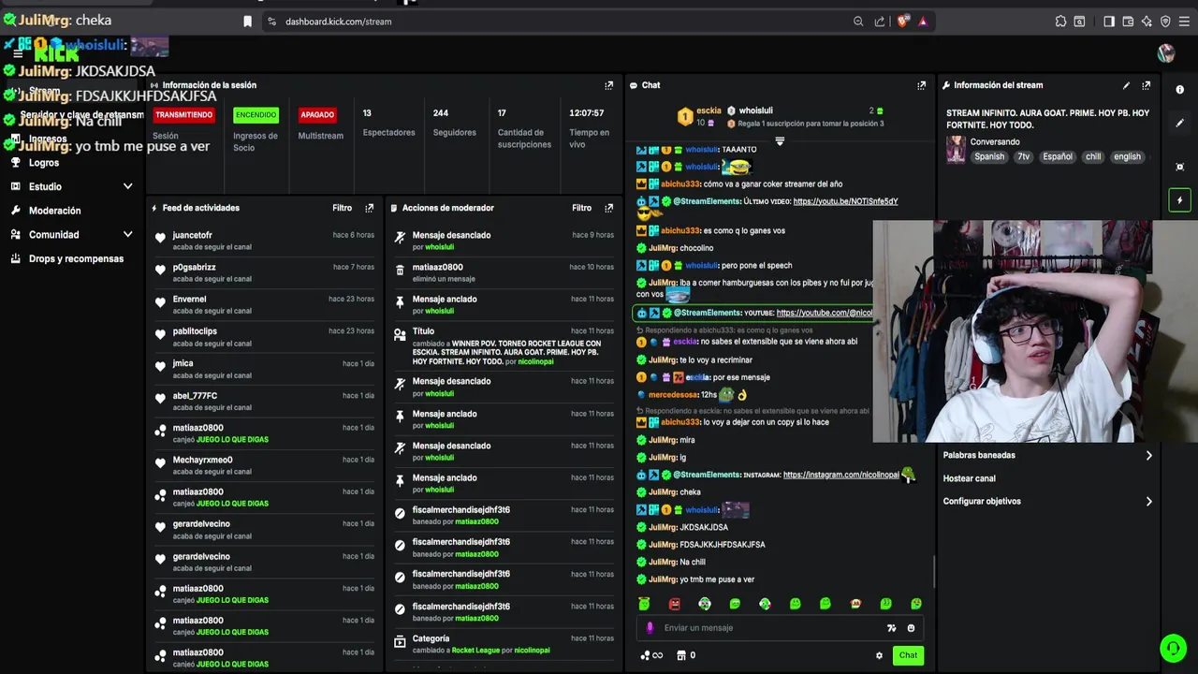Open Brave Shields icon in address bar

point(902,22)
